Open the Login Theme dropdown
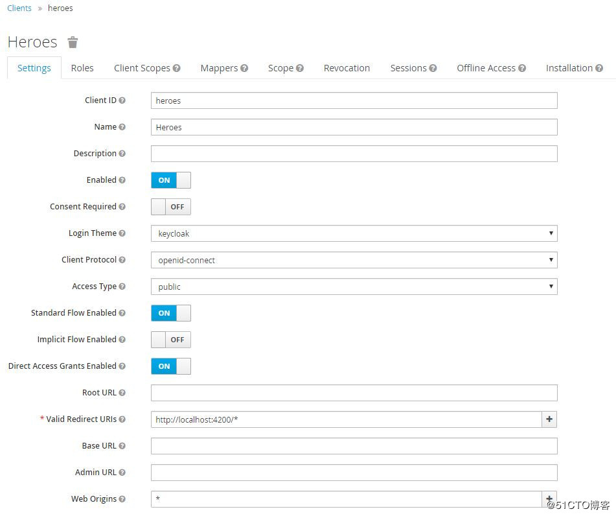 [354, 233]
